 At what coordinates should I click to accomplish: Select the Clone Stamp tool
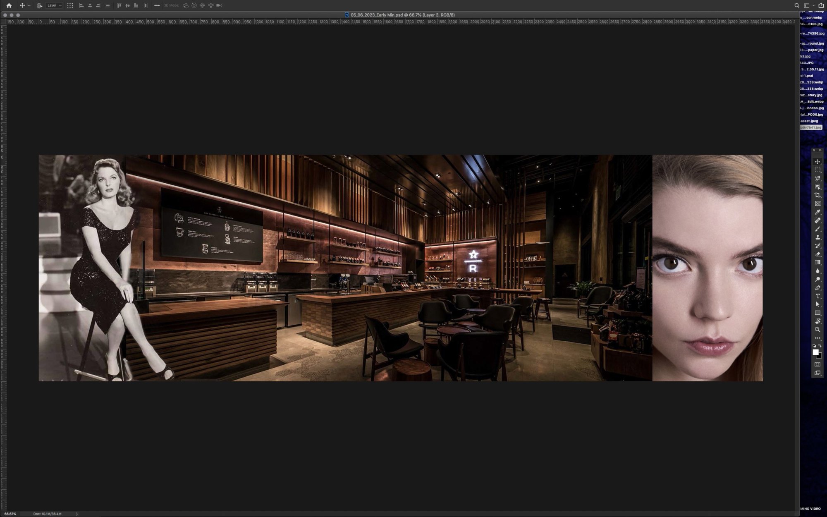[817, 237]
